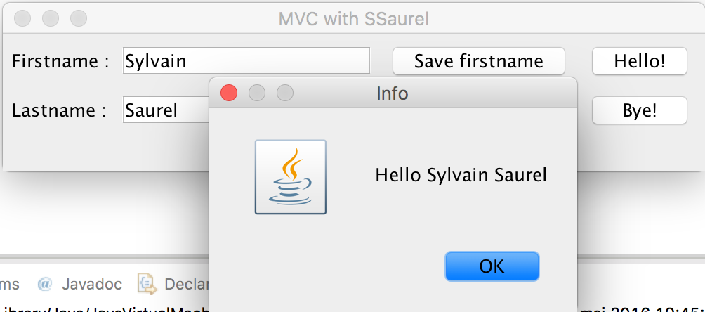Focus the Firstname text field
The image size is (705, 312).
click(x=246, y=60)
